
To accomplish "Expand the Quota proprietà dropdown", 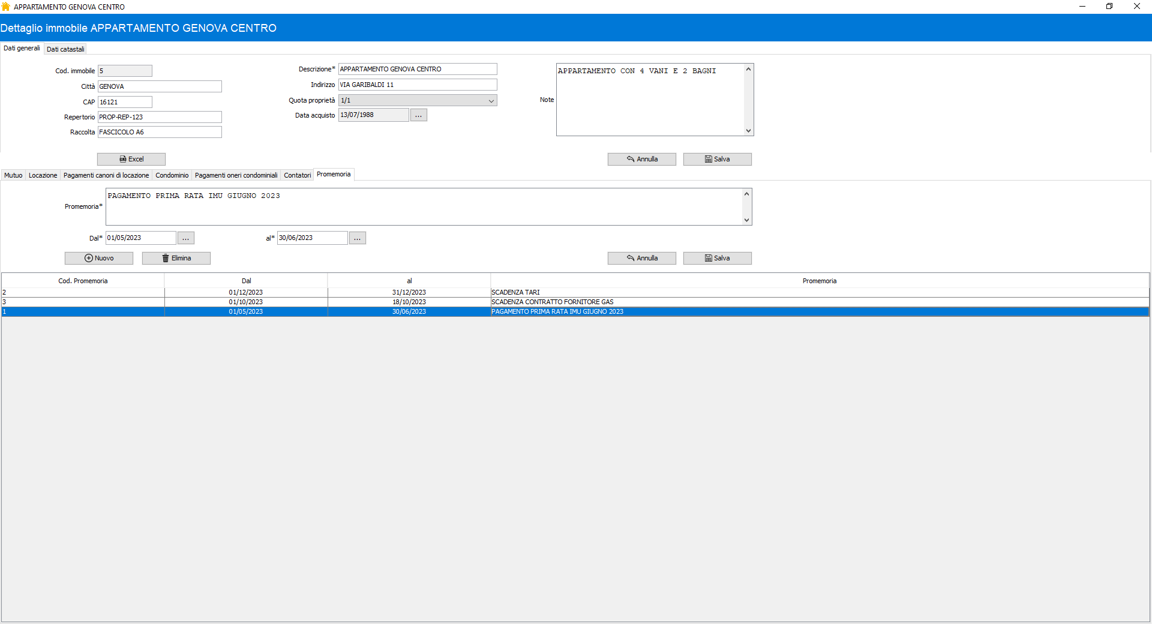I will (x=491, y=101).
